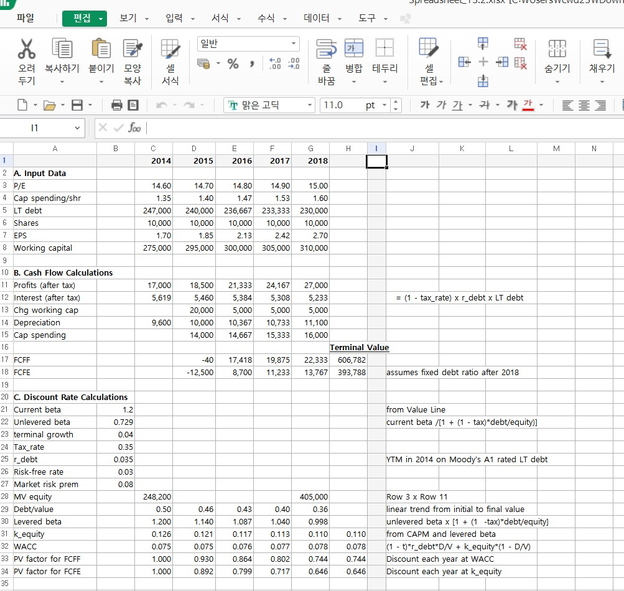Toggle italic text formatting
624x591 pixels.
point(441,105)
